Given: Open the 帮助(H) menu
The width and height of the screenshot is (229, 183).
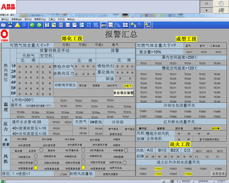Looking at the screenshot, I should pyautogui.click(x=71, y=20).
